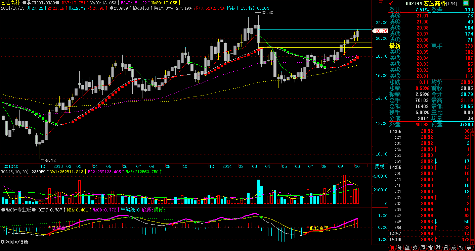Switch to the 盘 tab
475x251 pixels.
pos(407,248)
